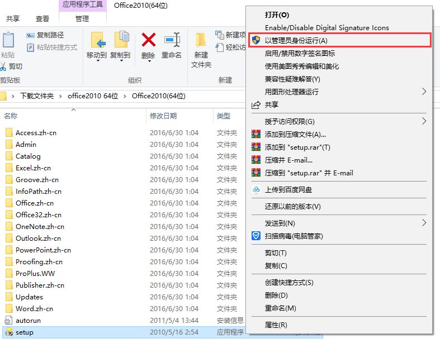Click the Copy path icon
This screenshot has height=348, width=440.
point(30,35)
